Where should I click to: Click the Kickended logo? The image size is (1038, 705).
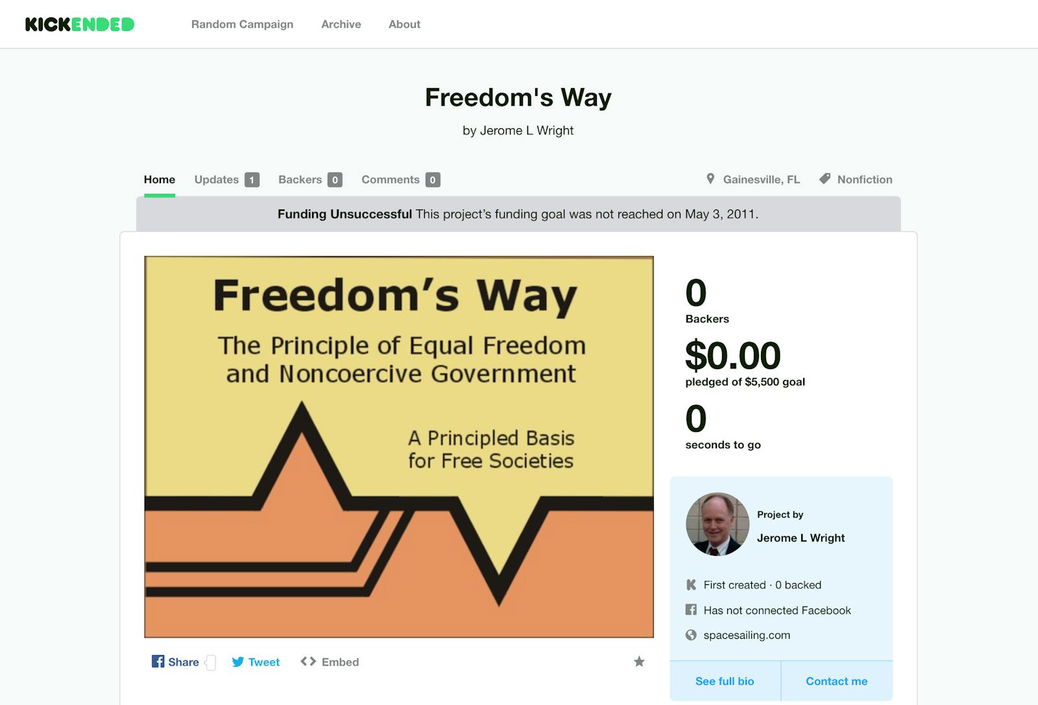click(x=80, y=25)
